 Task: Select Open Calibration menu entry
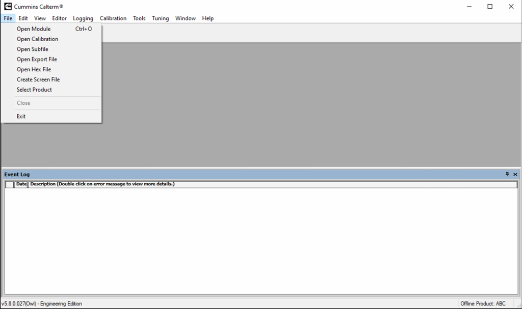coord(37,39)
